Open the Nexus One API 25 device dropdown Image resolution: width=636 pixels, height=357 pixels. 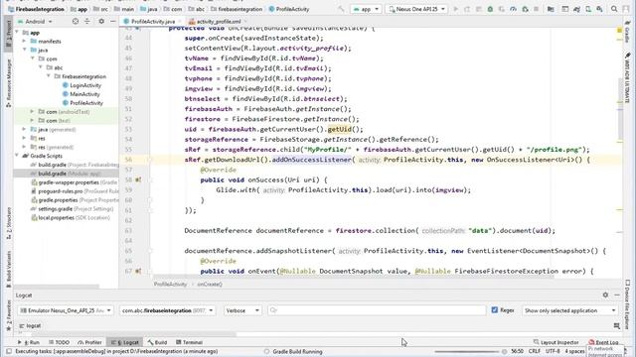(416, 9)
